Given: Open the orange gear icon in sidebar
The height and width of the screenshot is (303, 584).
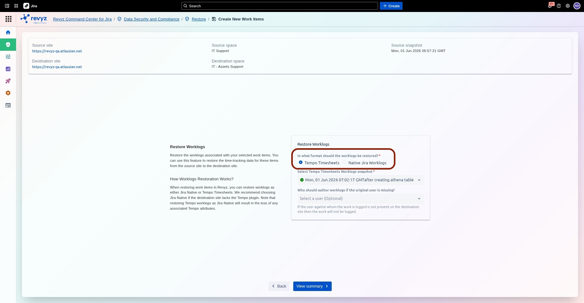Looking at the screenshot, I should tap(8, 93).
